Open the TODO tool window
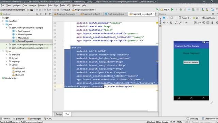This screenshot has width=218, height=123. 48,119
